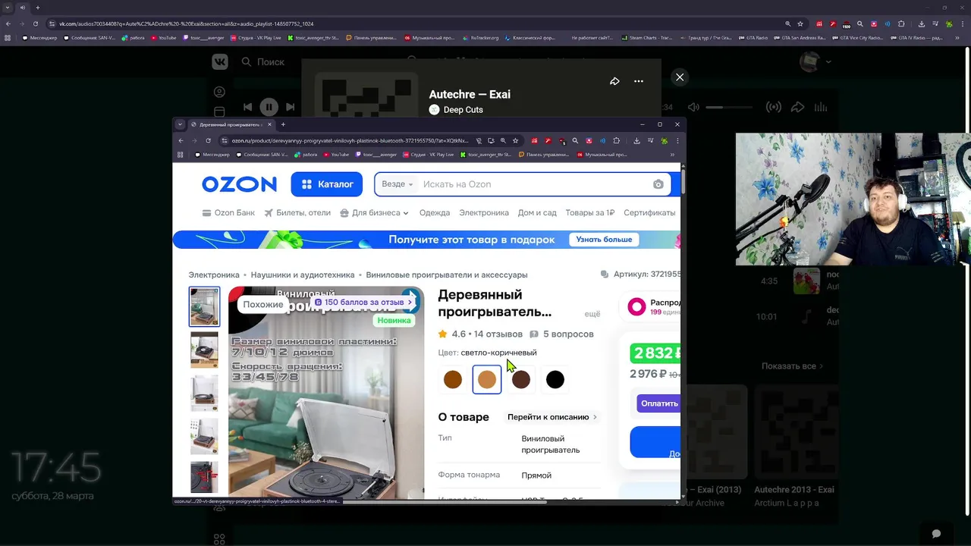Open Ozon window zoom magnifier icon
This screenshot has height=546, width=971.
click(503, 140)
